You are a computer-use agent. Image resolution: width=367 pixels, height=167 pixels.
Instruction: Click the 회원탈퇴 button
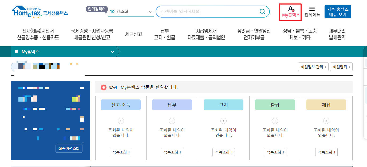(341, 66)
